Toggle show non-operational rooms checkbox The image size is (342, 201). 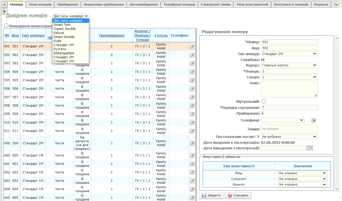6,26
